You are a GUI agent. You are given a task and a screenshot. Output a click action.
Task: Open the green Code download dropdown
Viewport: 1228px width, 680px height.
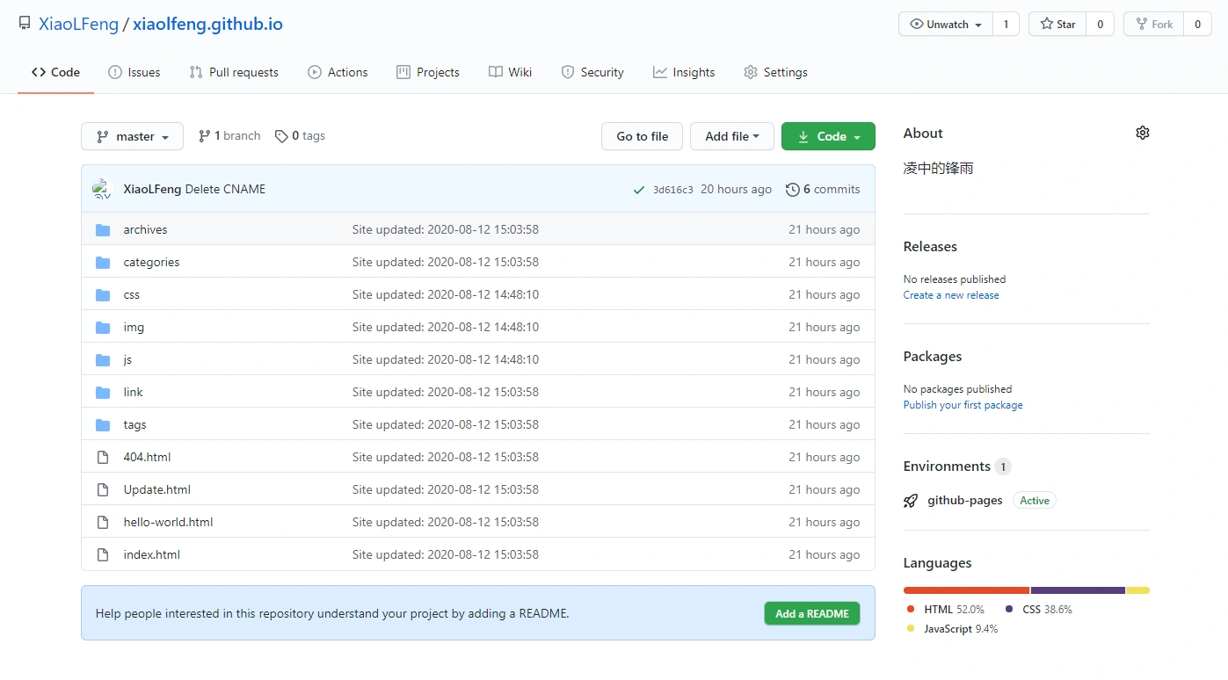(x=828, y=136)
